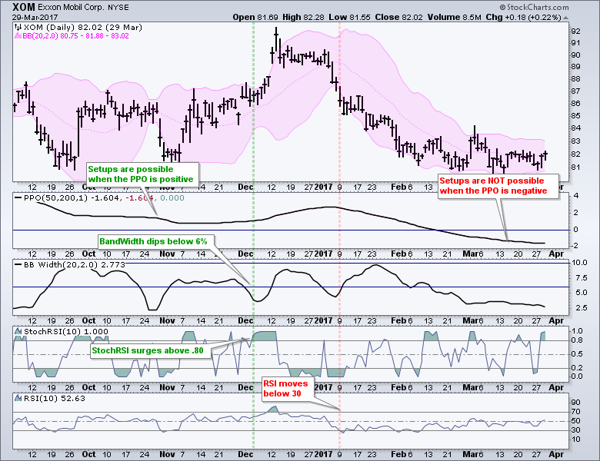Click the small triangle after Chg percentage
The image size is (600, 461).
566,18
